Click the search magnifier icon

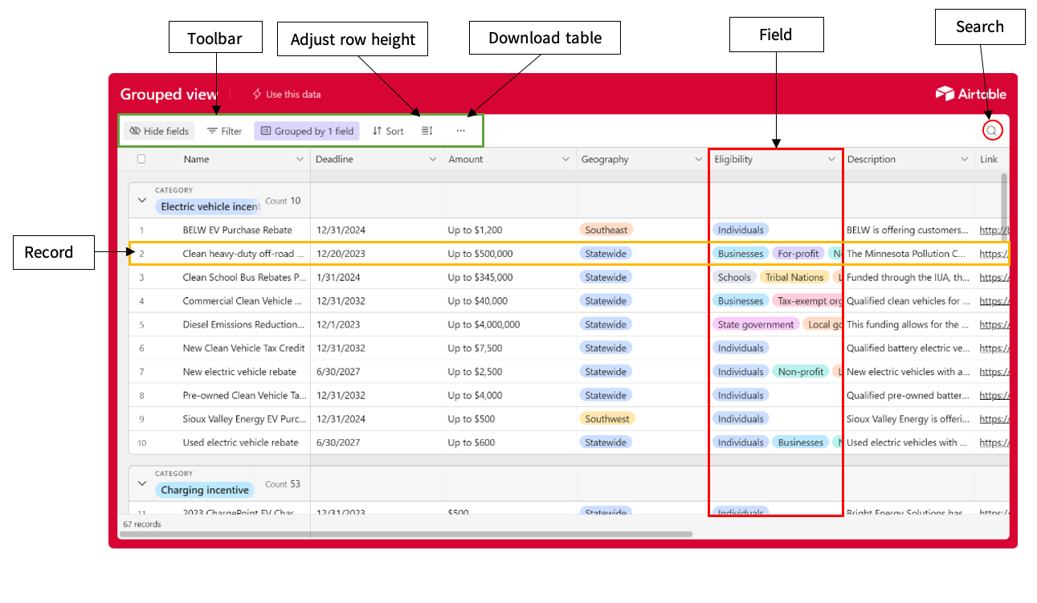click(992, 131)
